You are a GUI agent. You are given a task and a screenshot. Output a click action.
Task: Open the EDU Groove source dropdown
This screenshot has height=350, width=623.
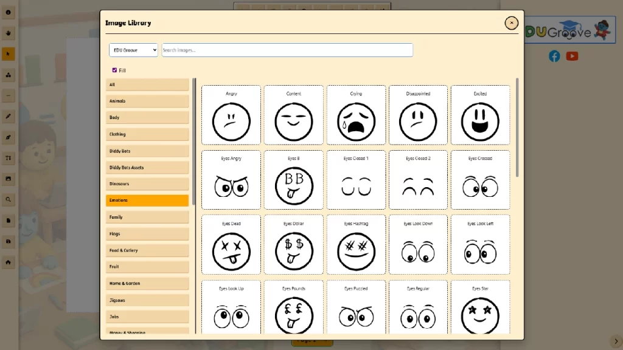coord(133,50)
